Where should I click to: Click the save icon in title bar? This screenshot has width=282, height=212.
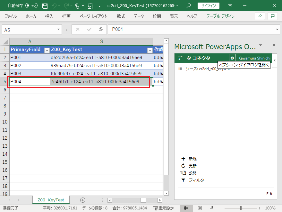point(45,6)
